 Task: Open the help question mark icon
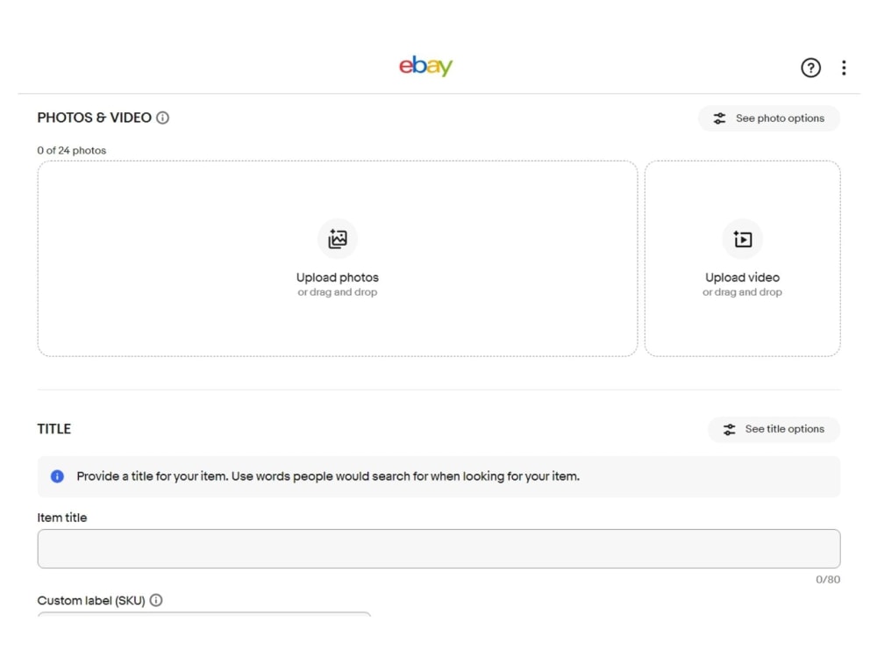(x=810, y=68)
